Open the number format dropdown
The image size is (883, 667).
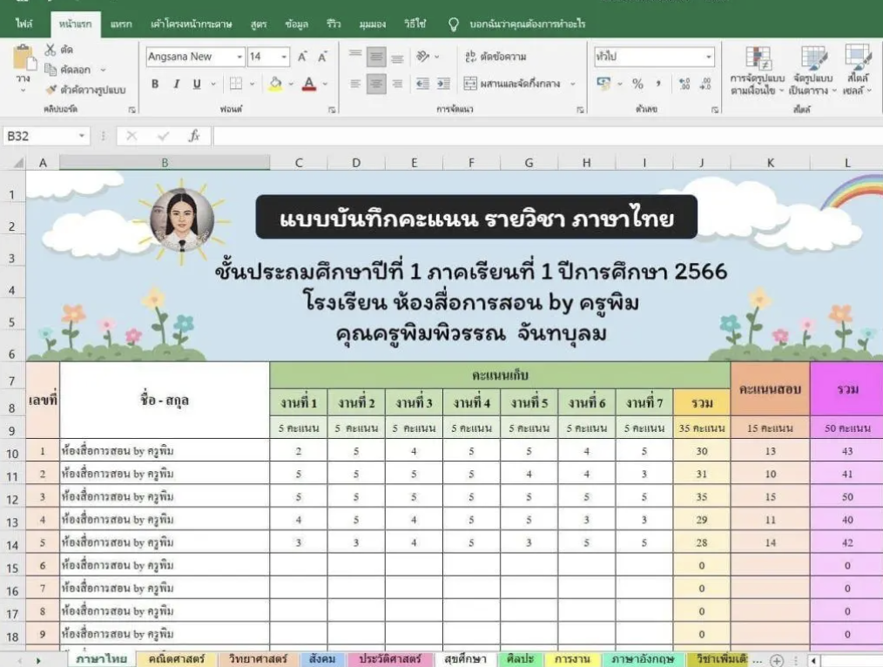coord(654,57)
